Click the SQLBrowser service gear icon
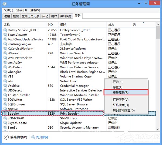This screenshot has width=162, height=145. 5,104
